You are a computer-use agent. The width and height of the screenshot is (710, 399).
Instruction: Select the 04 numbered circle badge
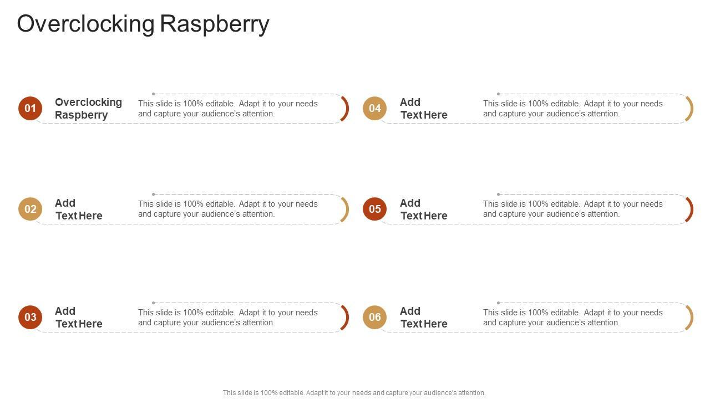375,108
